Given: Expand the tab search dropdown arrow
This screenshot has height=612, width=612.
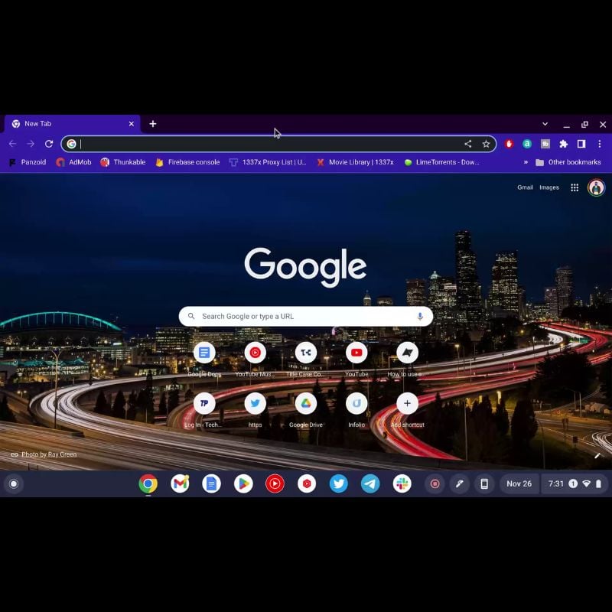Looking at the screenshot, I should point(545,124).
